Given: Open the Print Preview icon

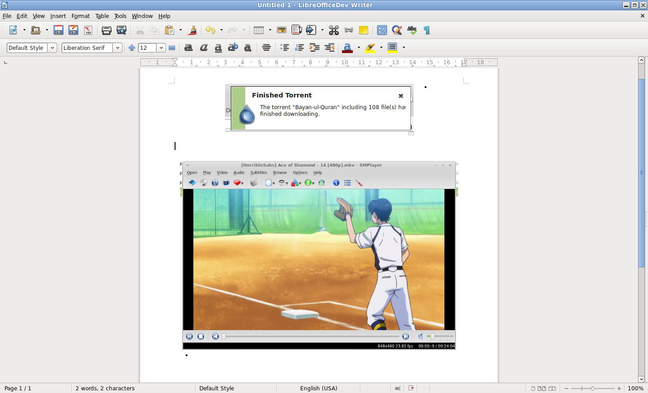Looking at the screenshot, I should [121, 30].
